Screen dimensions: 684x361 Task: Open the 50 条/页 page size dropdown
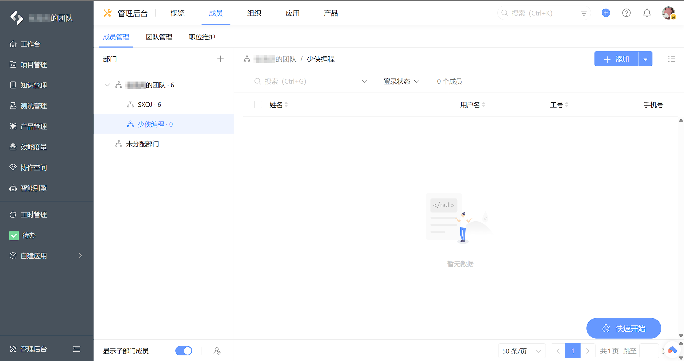tap(521, 351)
